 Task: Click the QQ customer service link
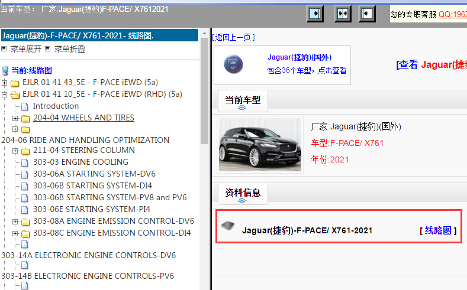[x=452, y=14]
